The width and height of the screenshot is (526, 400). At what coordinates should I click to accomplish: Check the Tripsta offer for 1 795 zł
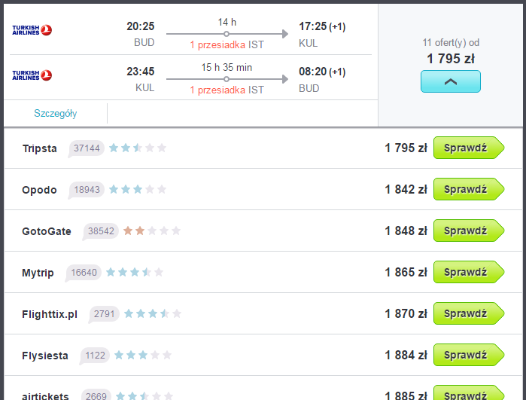click(469, 148)
